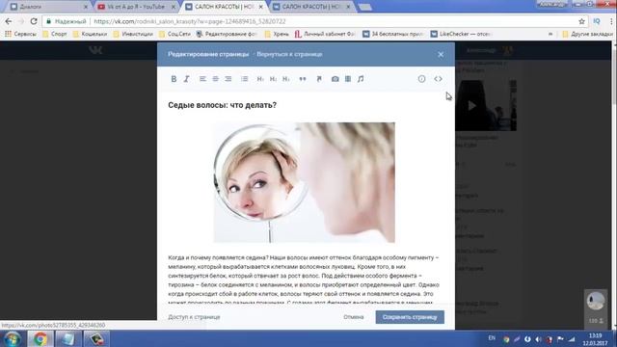Click the VK logo in the header

95,50
